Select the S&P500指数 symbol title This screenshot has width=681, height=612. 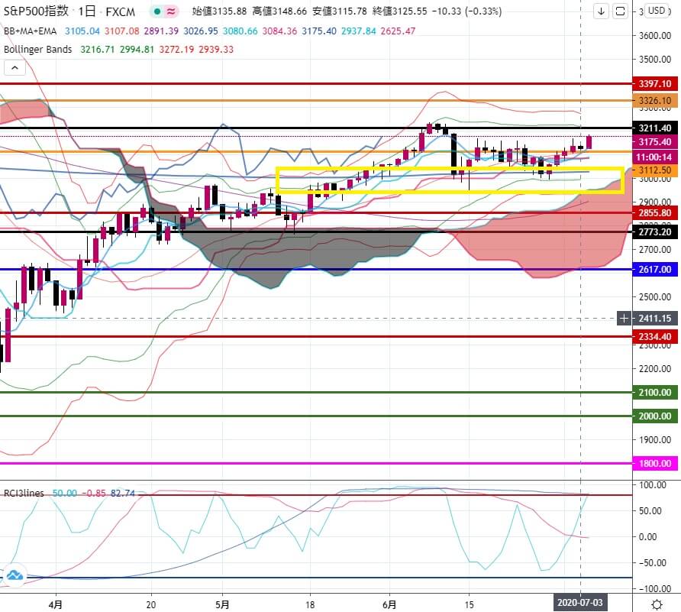36,11
